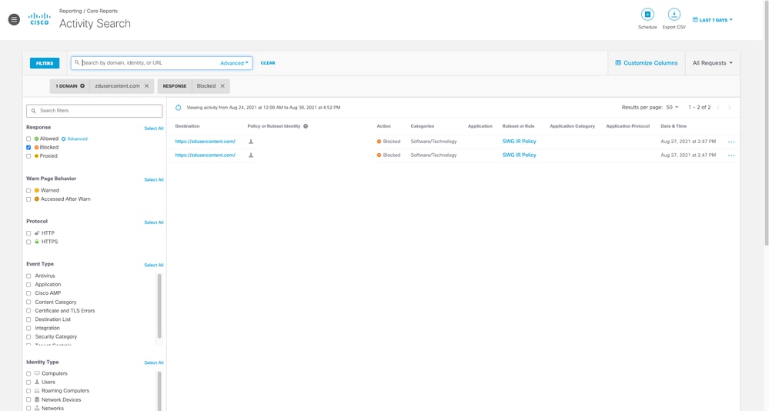The image size is (769, 411).
Task: Click Select All for Event Type
Action: point(153,266)
